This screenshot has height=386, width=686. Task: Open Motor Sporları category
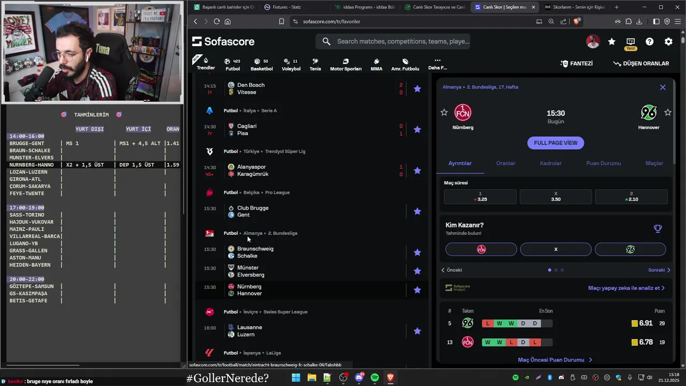click(x=346, y=64)
